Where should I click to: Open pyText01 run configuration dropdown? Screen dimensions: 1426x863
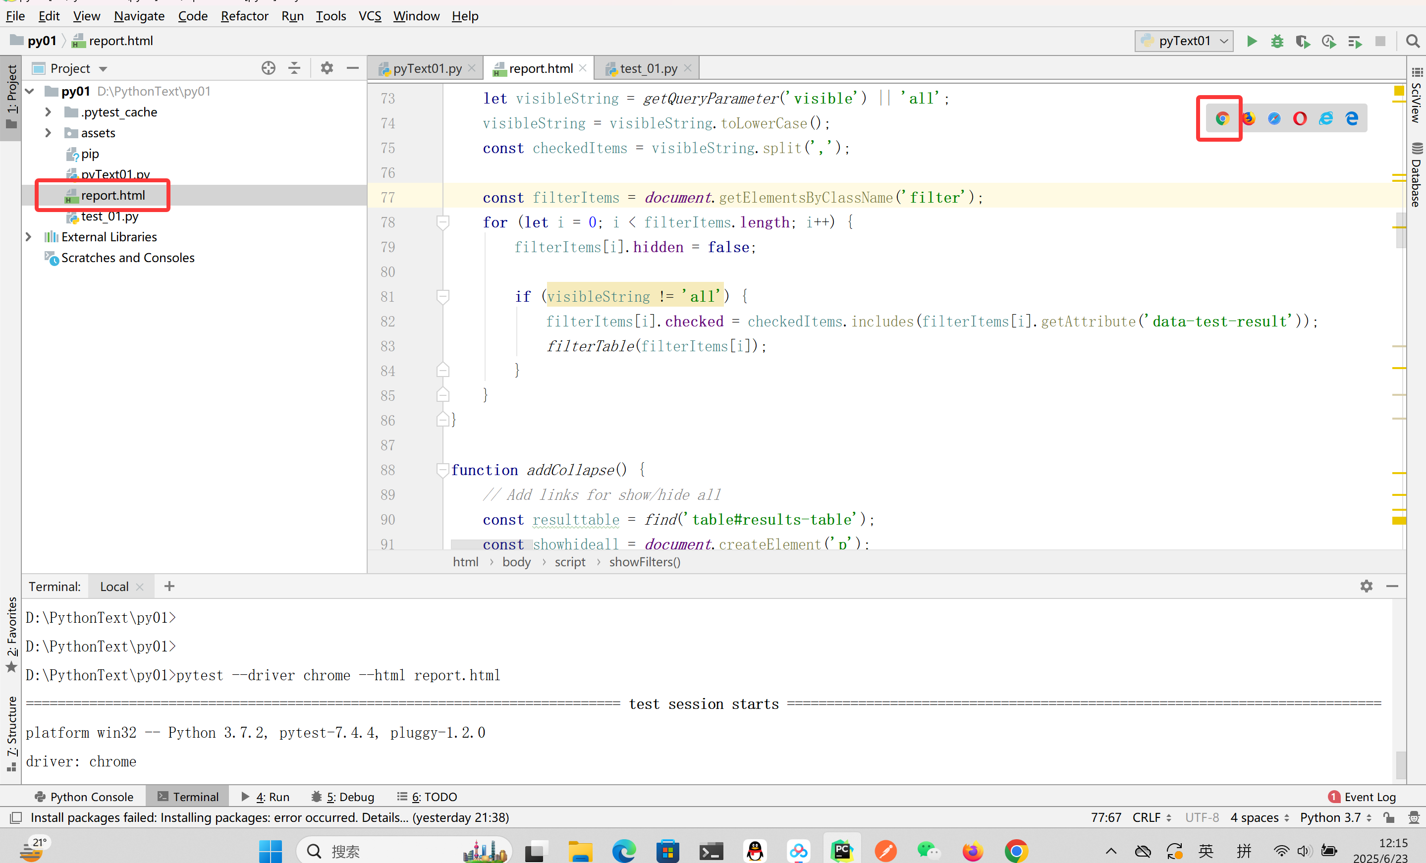pos(1184,41)
